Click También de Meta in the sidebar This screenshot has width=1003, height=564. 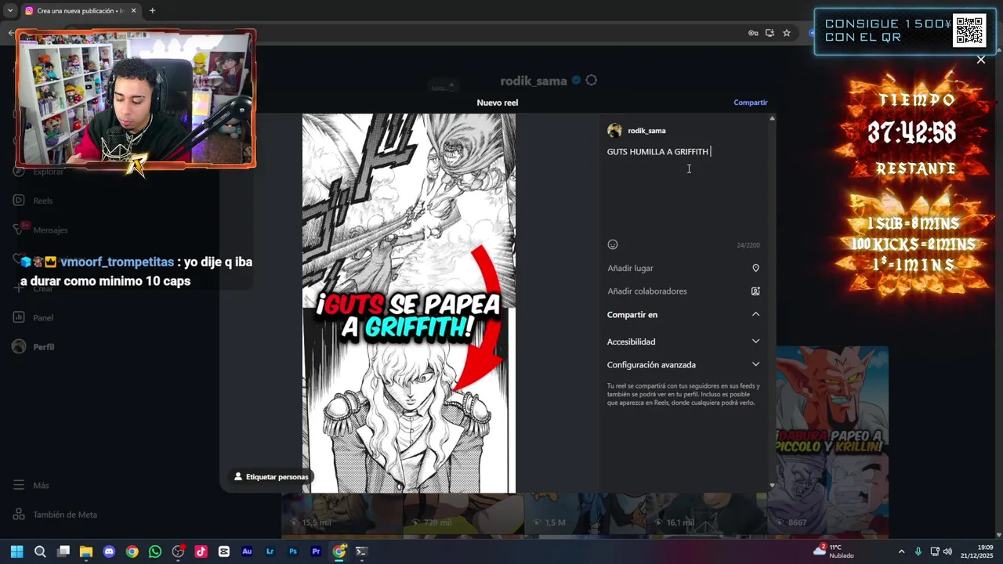[x=55, y=515]
